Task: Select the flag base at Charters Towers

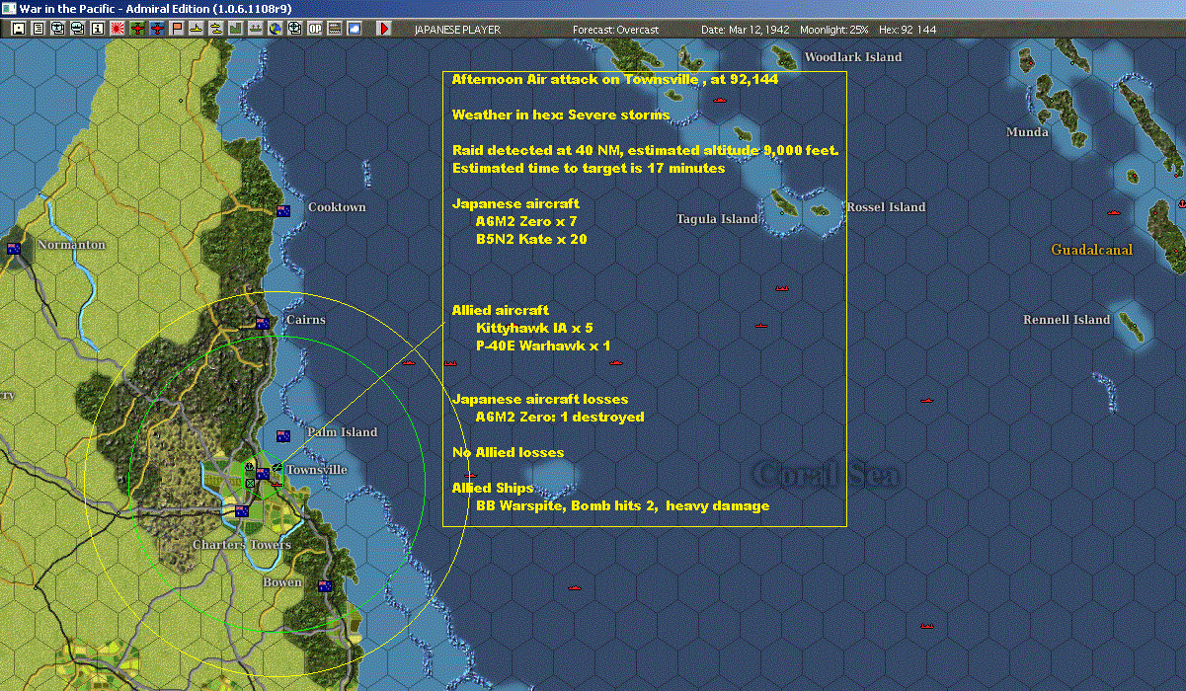Action: (x=242, y=511)
